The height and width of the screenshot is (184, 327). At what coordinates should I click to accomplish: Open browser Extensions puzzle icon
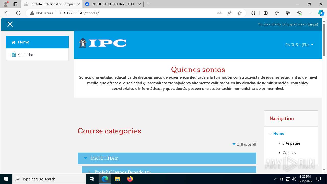tap(253, 13)
